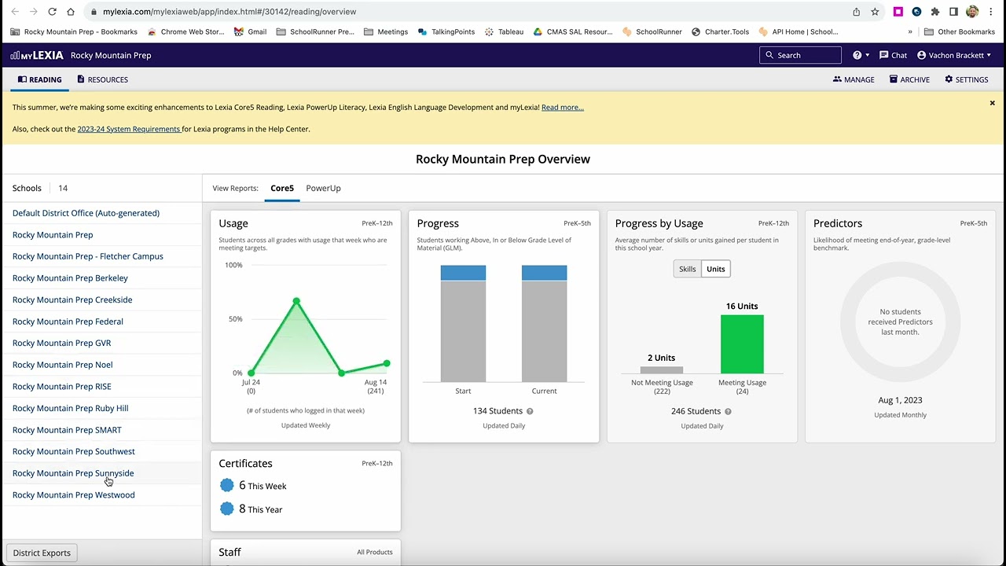Open the CMAS SAL Resources bookmark
This screenshot has width=1006, height=566.
(x=572, y=32)
